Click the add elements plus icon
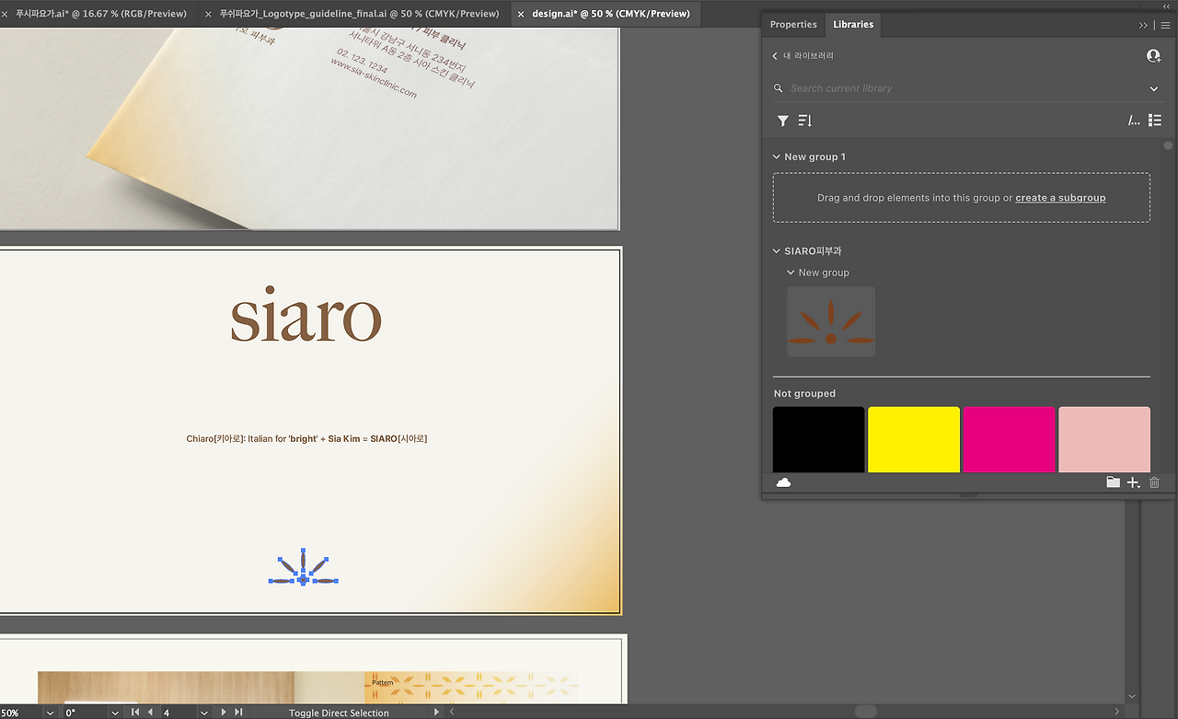This screenshot has height=719, width=1178. (1134, 482)
